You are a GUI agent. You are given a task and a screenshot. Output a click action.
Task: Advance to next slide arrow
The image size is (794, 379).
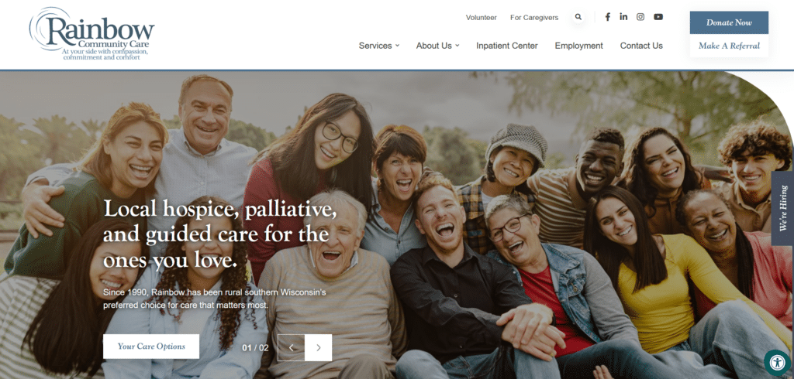coord(319,347)
